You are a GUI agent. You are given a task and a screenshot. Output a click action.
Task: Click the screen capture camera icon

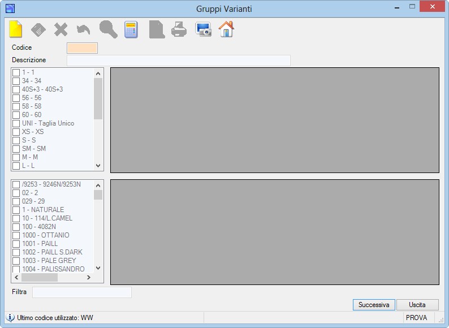[x=204, y=29]
